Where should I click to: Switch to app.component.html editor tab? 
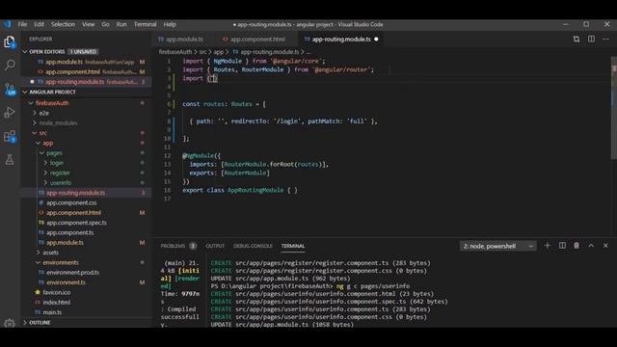tap(254, 39)
